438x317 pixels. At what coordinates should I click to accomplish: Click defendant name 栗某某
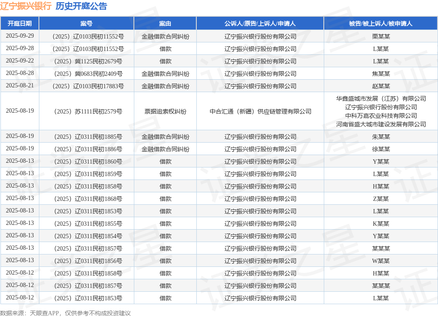click(381, 36)
